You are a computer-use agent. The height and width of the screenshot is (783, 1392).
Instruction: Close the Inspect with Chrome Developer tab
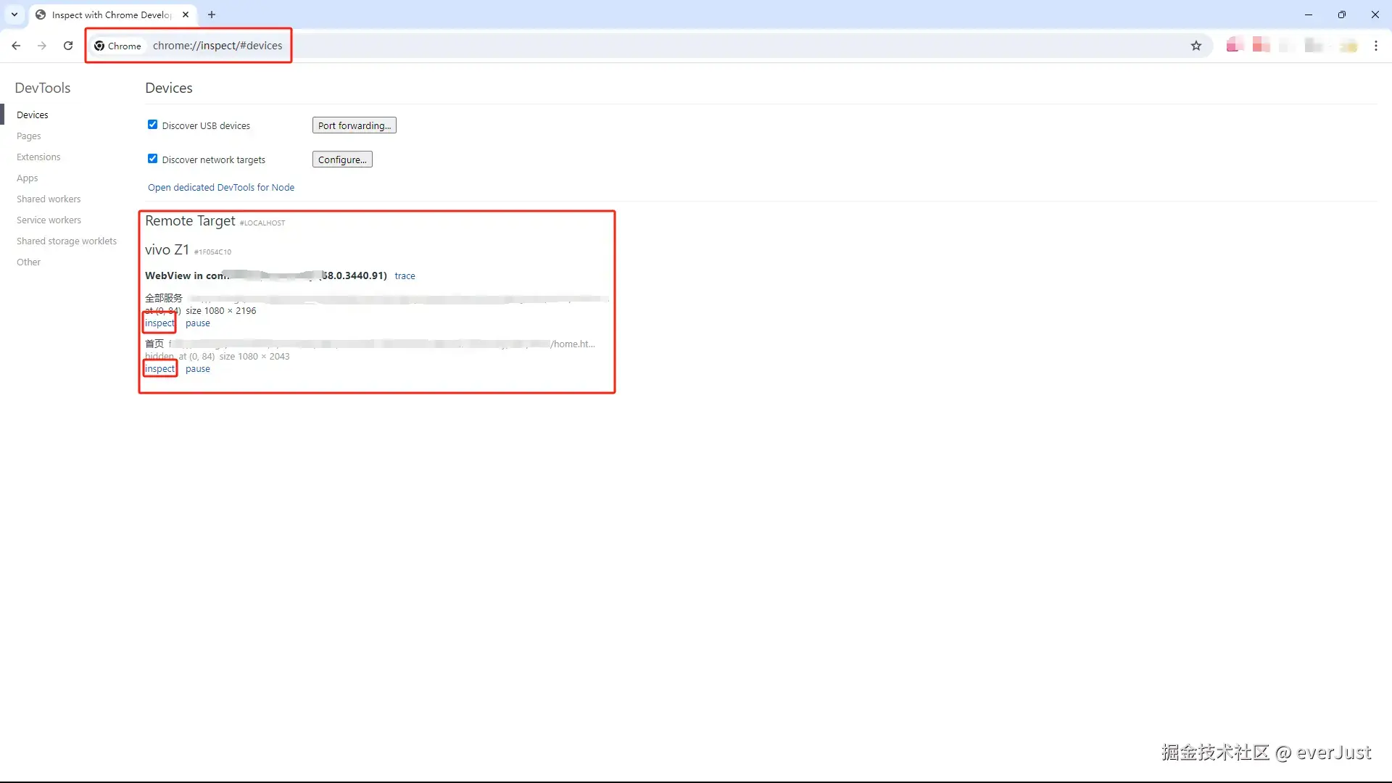(186, 14)
